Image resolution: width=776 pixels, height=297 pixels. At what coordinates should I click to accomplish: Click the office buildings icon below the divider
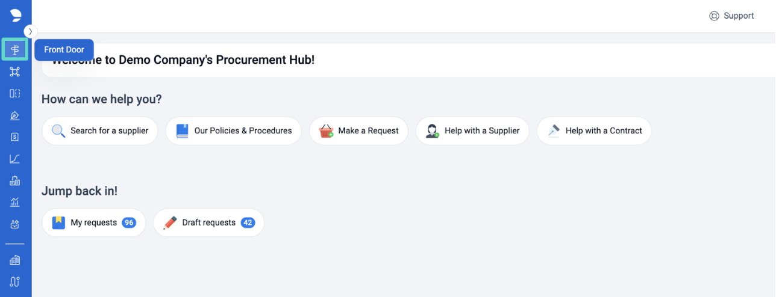(15, 260)
